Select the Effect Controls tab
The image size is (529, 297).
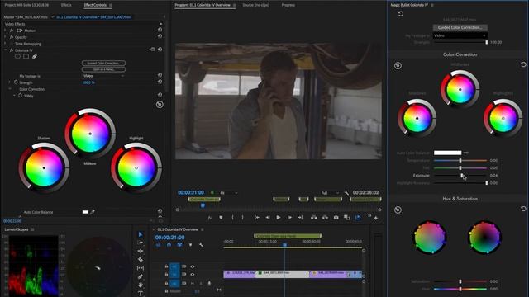95,5
